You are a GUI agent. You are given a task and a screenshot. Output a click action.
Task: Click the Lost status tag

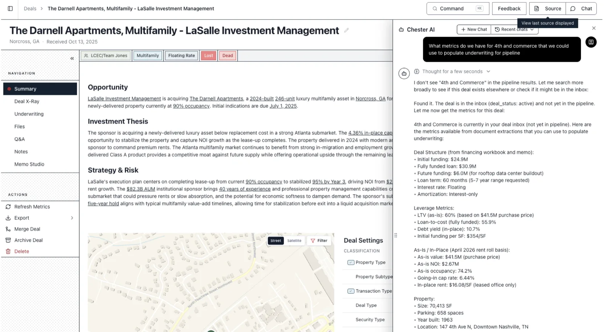point(209,56)
